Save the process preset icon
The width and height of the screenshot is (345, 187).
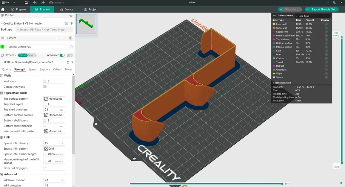[x=68, y=63]
